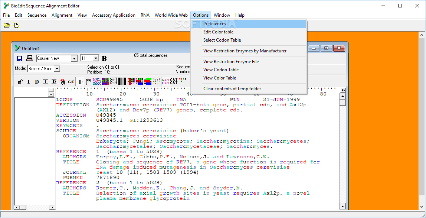Toggle the underlined I icon
Screen dimensions: 426x218
point(45,82)
